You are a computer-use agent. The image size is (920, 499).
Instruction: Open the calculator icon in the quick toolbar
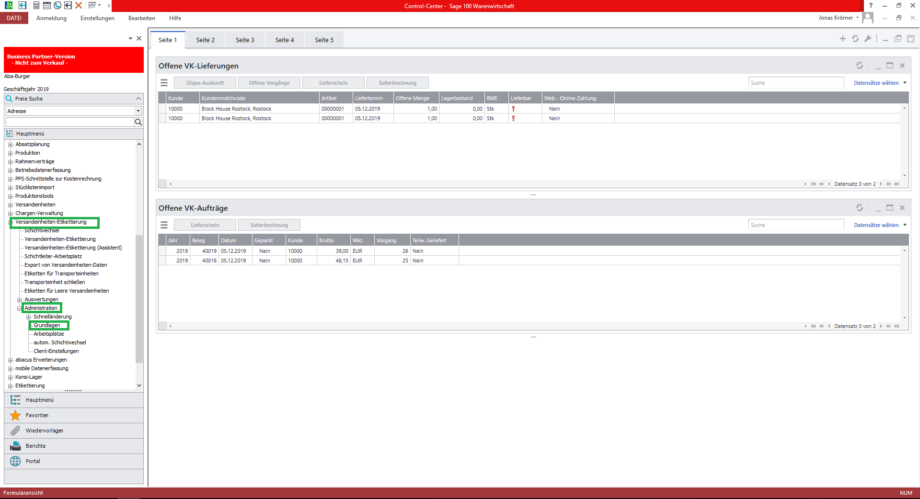tap(36, 5)
